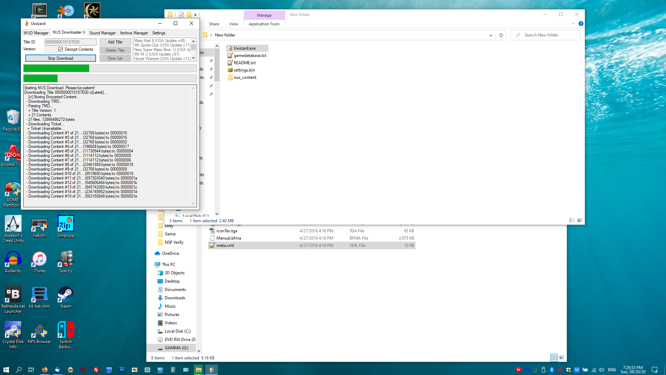Select the Simplyzip desktop icon
Image resolution: width=666 pixels, height=375 pixels.
tap(66, 227)
